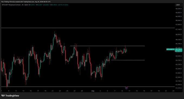Image resolution: width=184 pixels, height=99 pixels.
Task: Click the 67,600.0 price scale label
Action: 179,24
